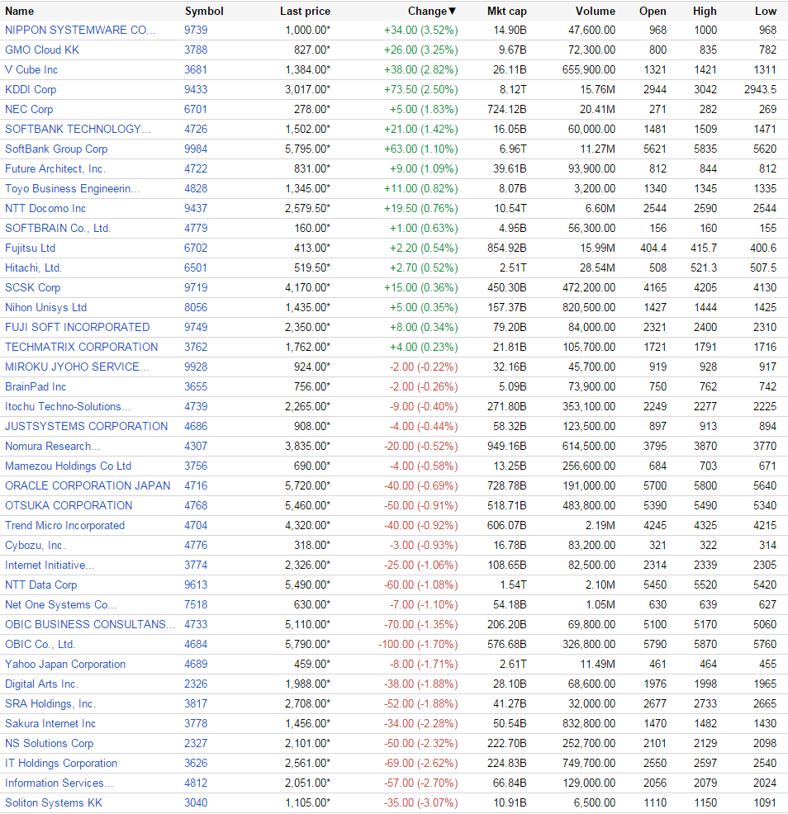Sort by Low column header
788x814 pixels.
click(766, 11)
